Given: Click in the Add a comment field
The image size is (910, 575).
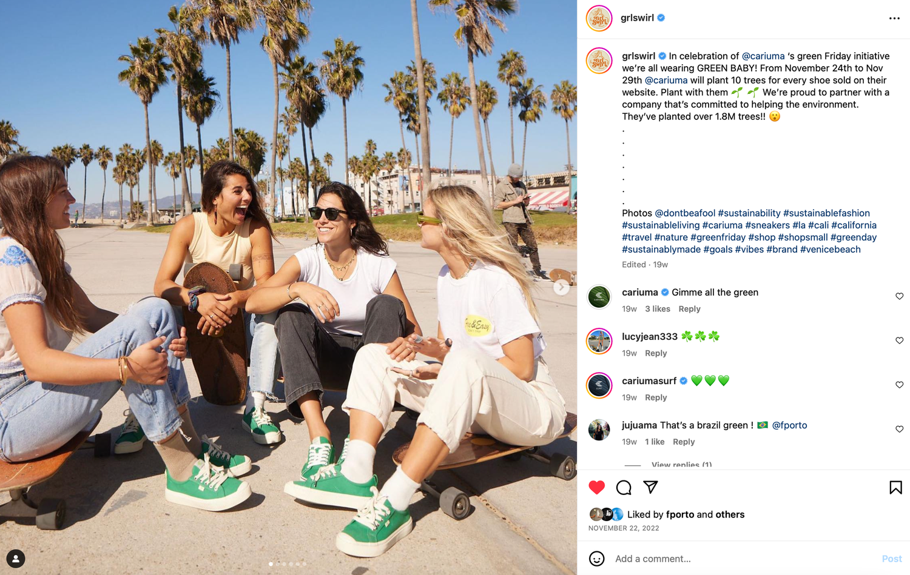Looking at the screenshot, I should coord(743,559).
